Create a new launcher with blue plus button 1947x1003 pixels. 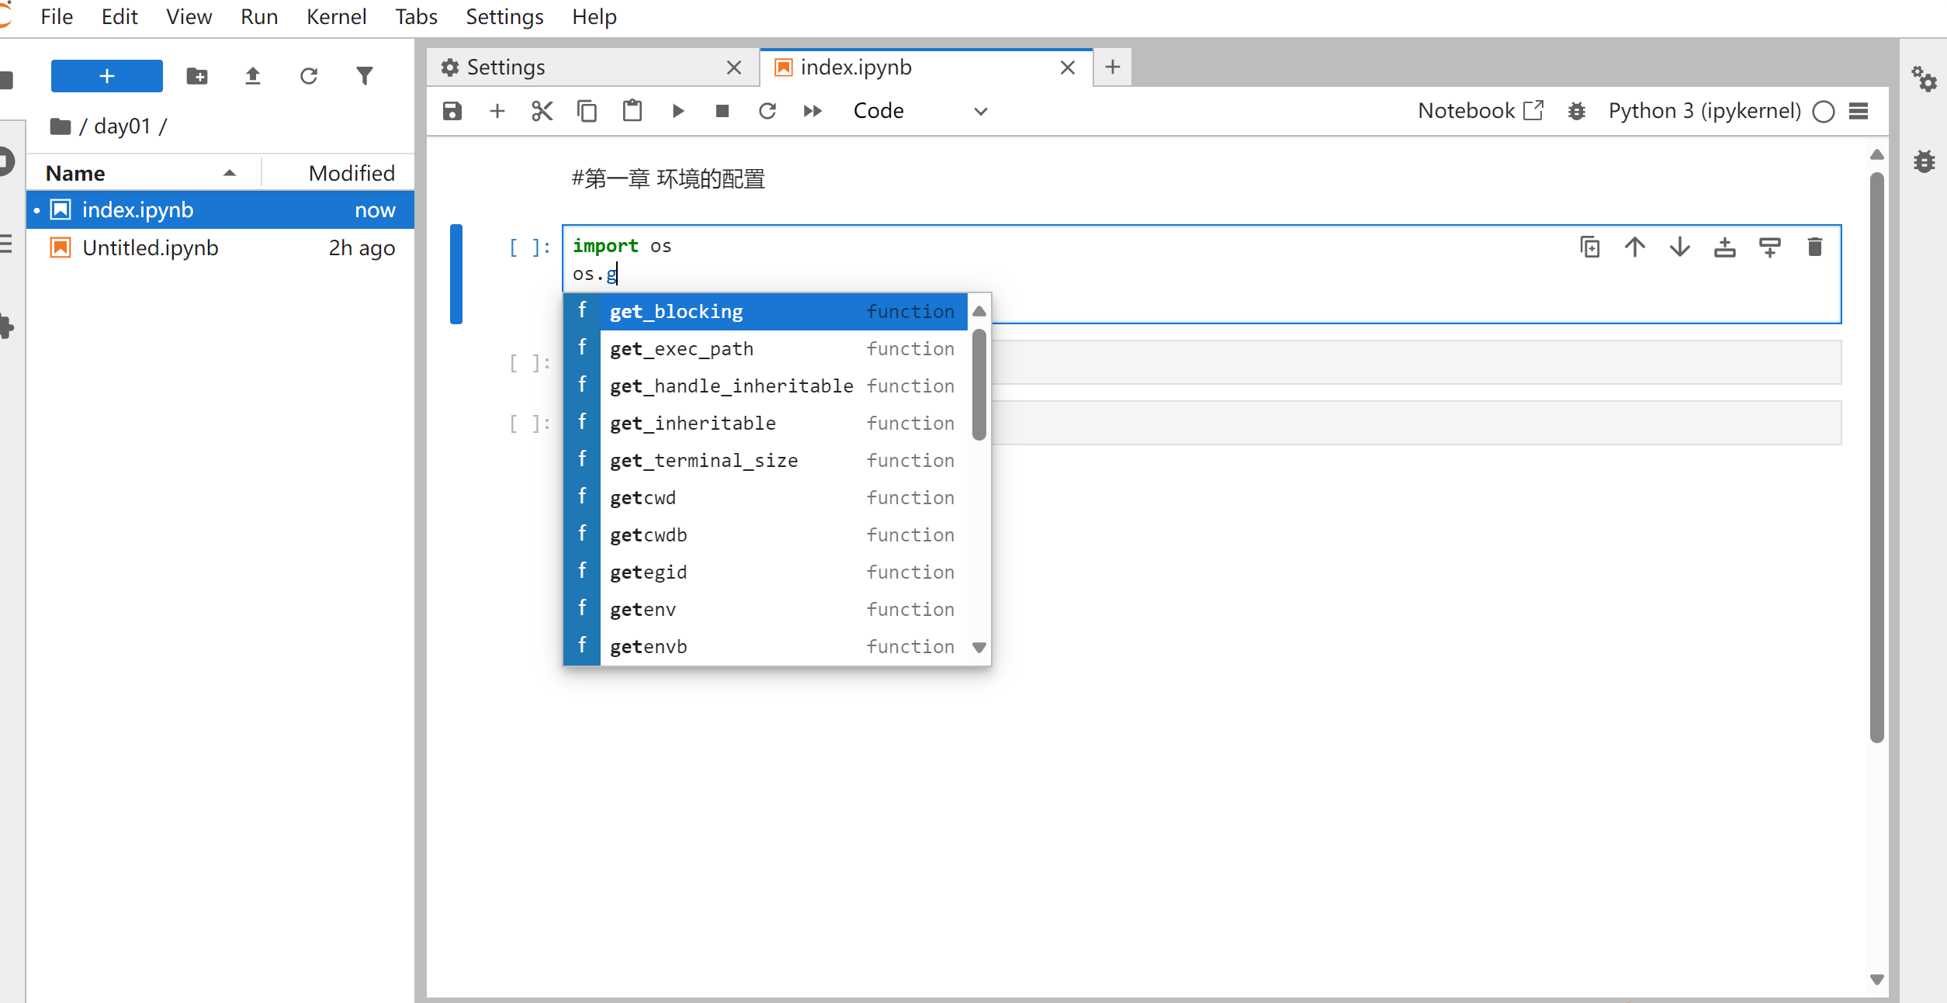coord(106,75)
